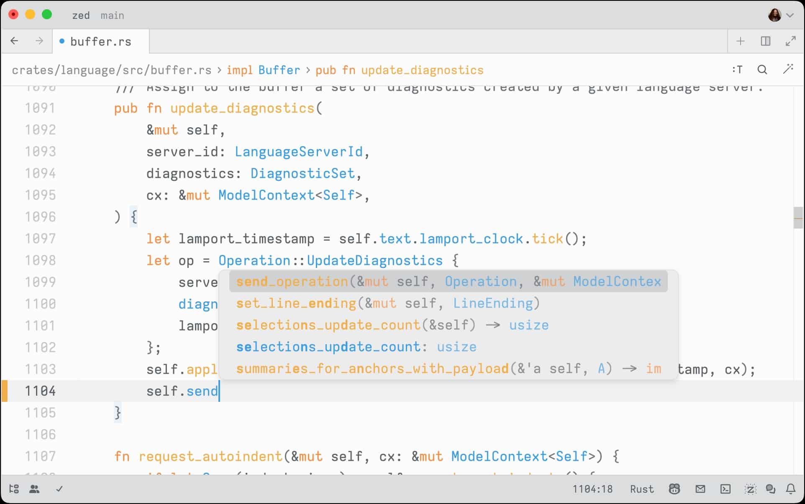This screenshot has width=805, height=504.
Task: Start buffer search with the magnifier icon
Action: pyautogui.click(x=762, y=69)
